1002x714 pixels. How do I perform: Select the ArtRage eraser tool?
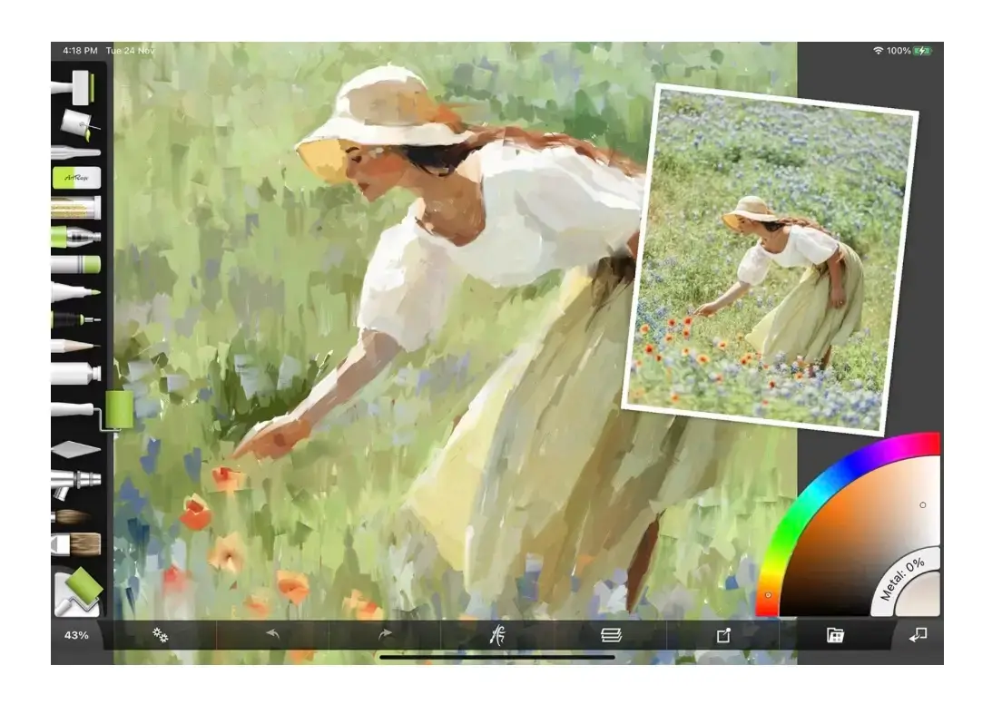74,178
